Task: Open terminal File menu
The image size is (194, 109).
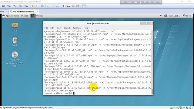Action: pos(46,28)
